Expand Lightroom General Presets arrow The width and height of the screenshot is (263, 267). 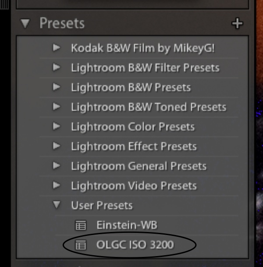tap(57, 166)
